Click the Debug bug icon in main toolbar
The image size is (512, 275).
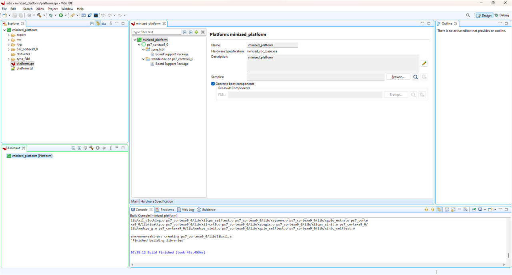pos(50,15)
